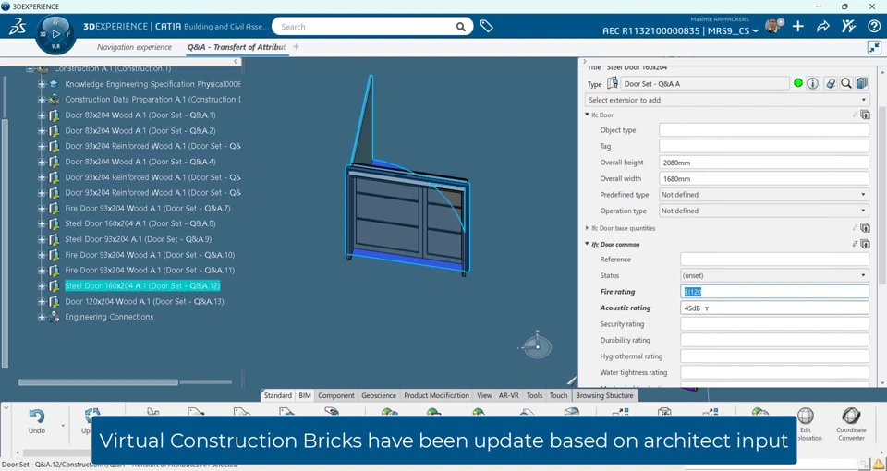The image size is (887, 471).
Task: Click the warning triangle in the status bar
Action: click(878, 465)
